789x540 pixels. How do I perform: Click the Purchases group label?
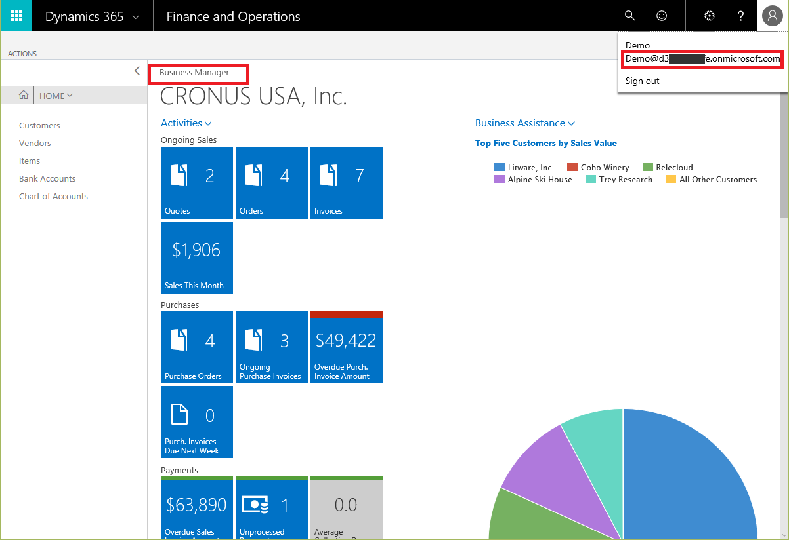[180, 305]
